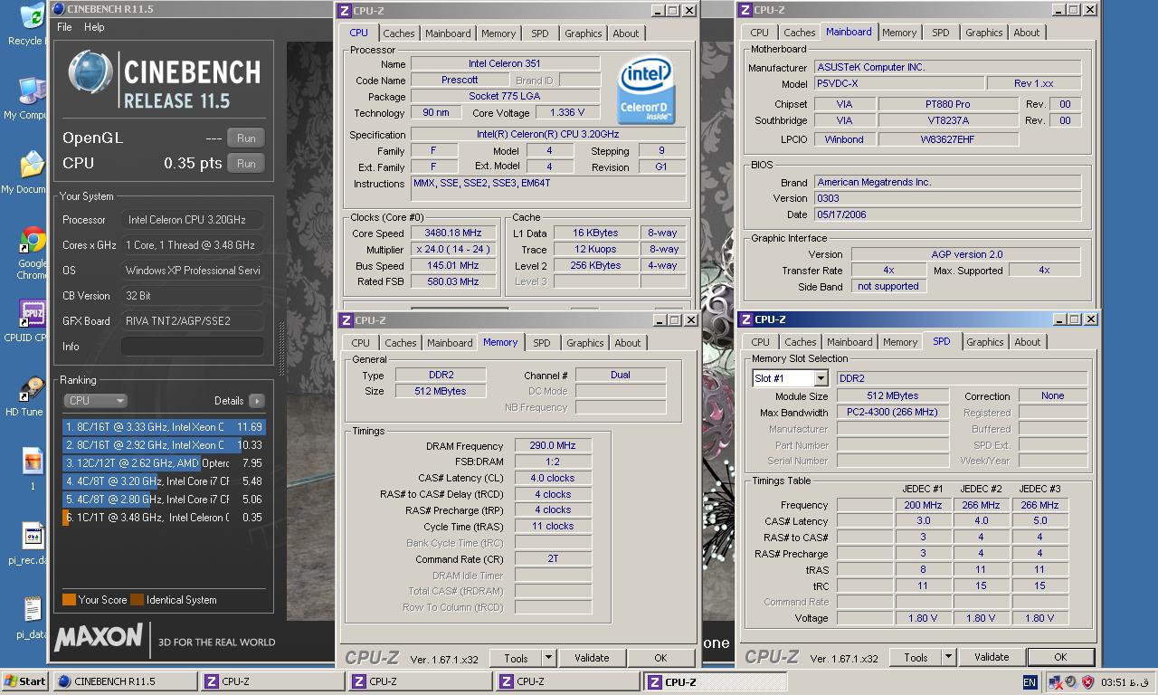The image size is (1158, 695).
Task: Open the CPU ranking dropdown in Cinebench
Action: pos(95,401)
